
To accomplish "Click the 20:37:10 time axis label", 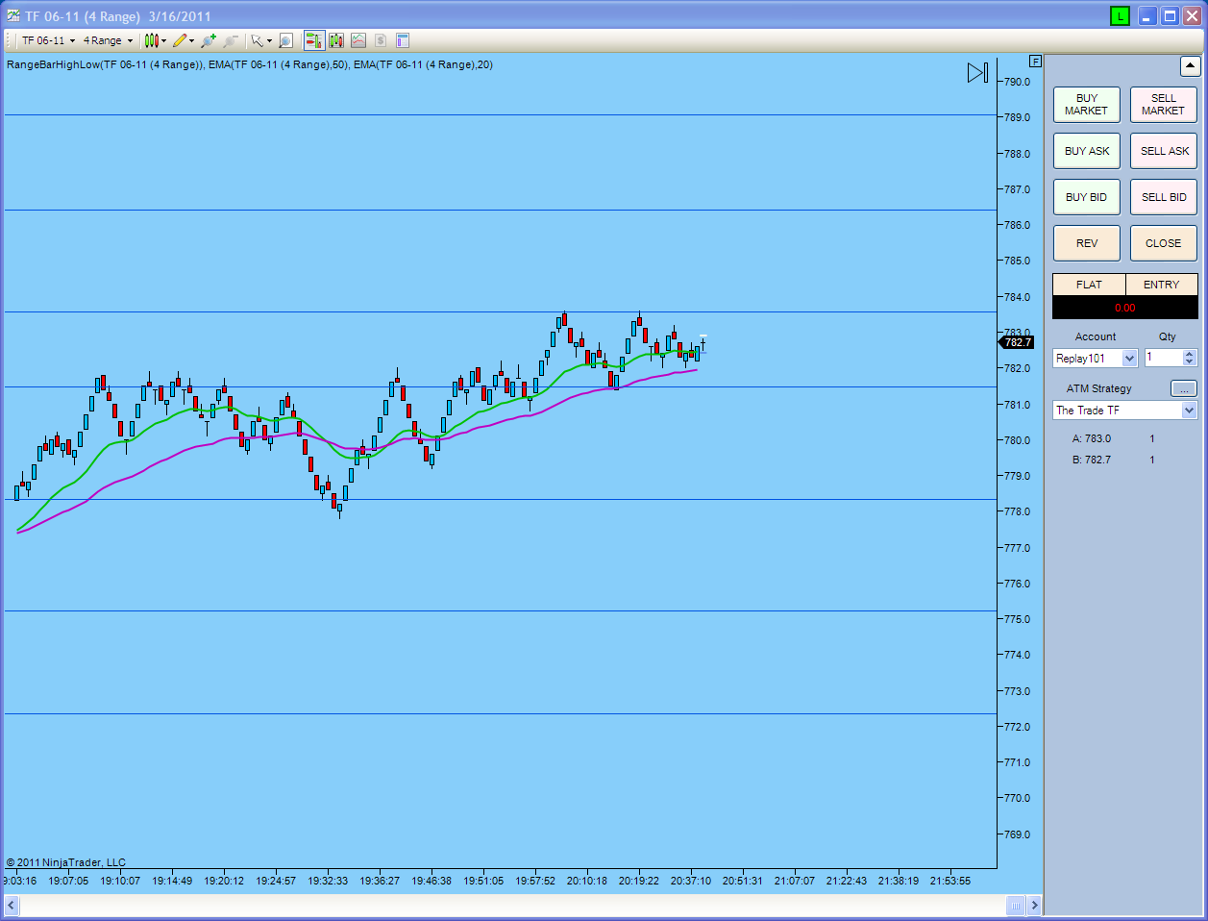I will click(x=691, y=881).
